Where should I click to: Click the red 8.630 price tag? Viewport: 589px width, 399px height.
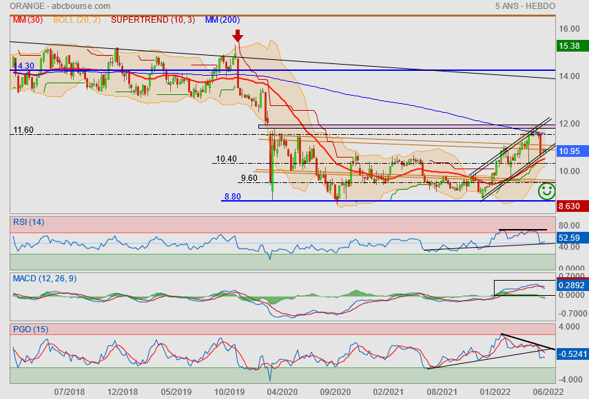pos(572,206)
